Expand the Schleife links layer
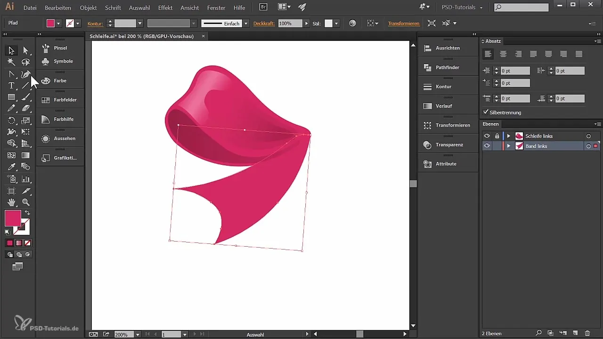Screen dimensions: 603x339 click(x=508, y=136)
